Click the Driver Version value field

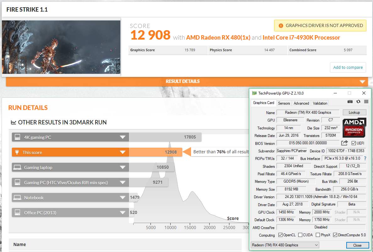[321, 197]
